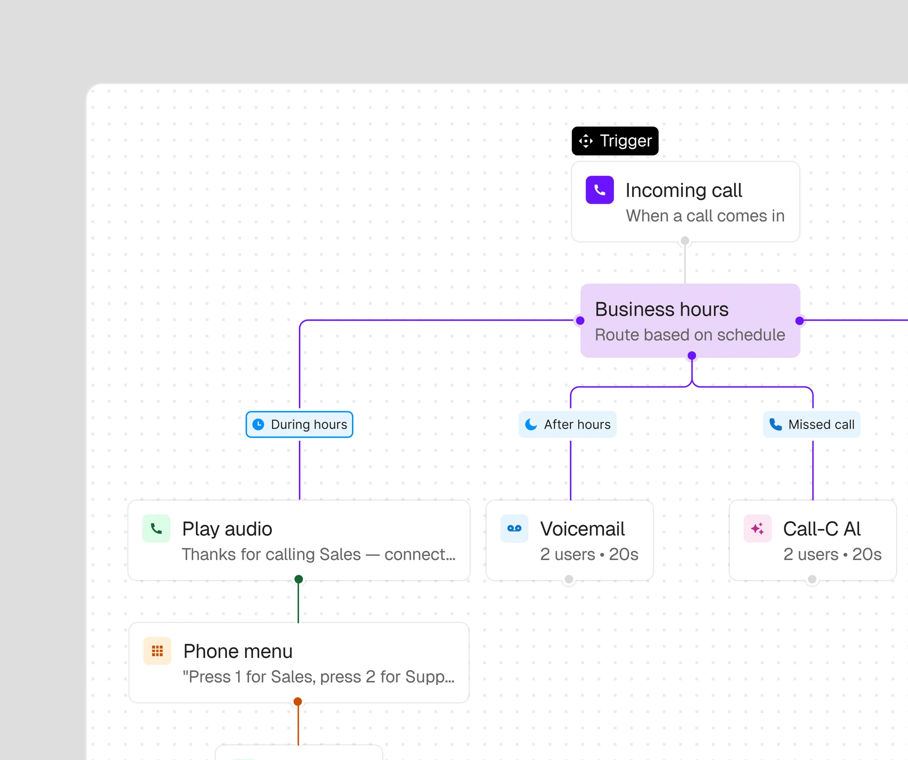Viewport: 908px width, 760px height.
Task: Click the 'Press 1 for Sales' description
Action: click(319, 677)
